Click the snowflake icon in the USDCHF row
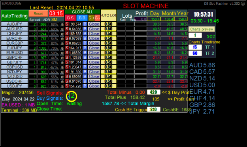247x147 pixels. pos(62,81)
